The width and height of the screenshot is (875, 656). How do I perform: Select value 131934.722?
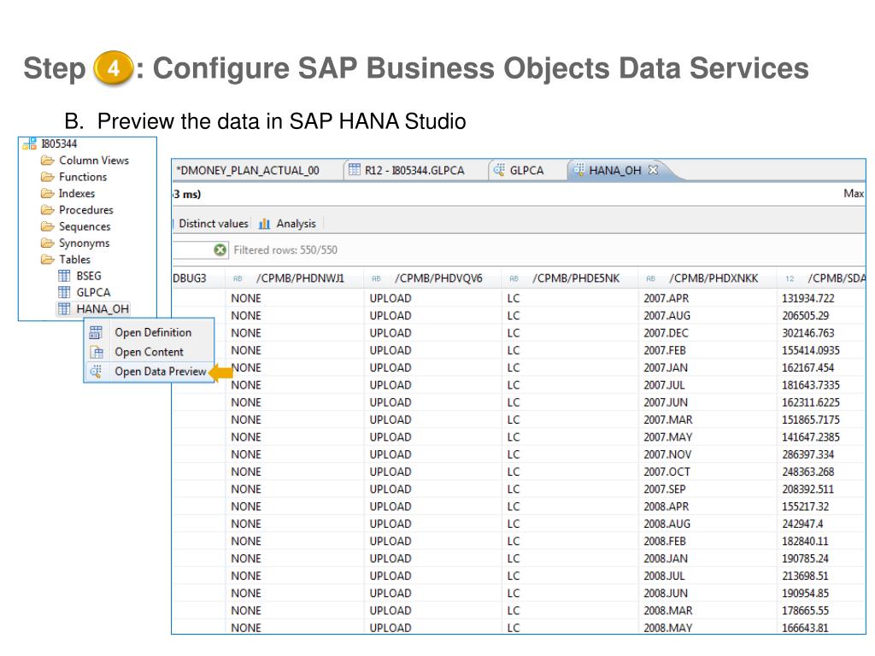click(808, 298)
